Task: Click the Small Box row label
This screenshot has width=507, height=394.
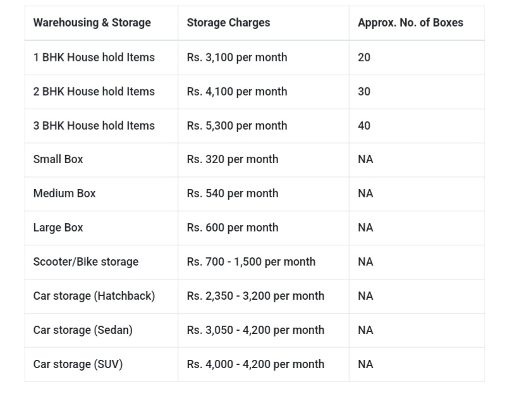Action: (58, 159)
